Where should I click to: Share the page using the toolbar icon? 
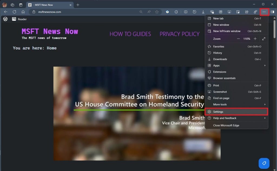(247, 12)
